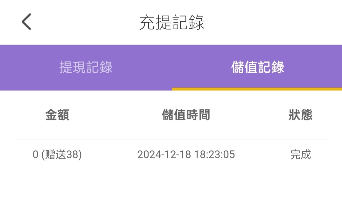Screen dimensions: 342x211
Task: Click the 記錄 characters of the 提現記錄 tab
Action: coord(99,67)
